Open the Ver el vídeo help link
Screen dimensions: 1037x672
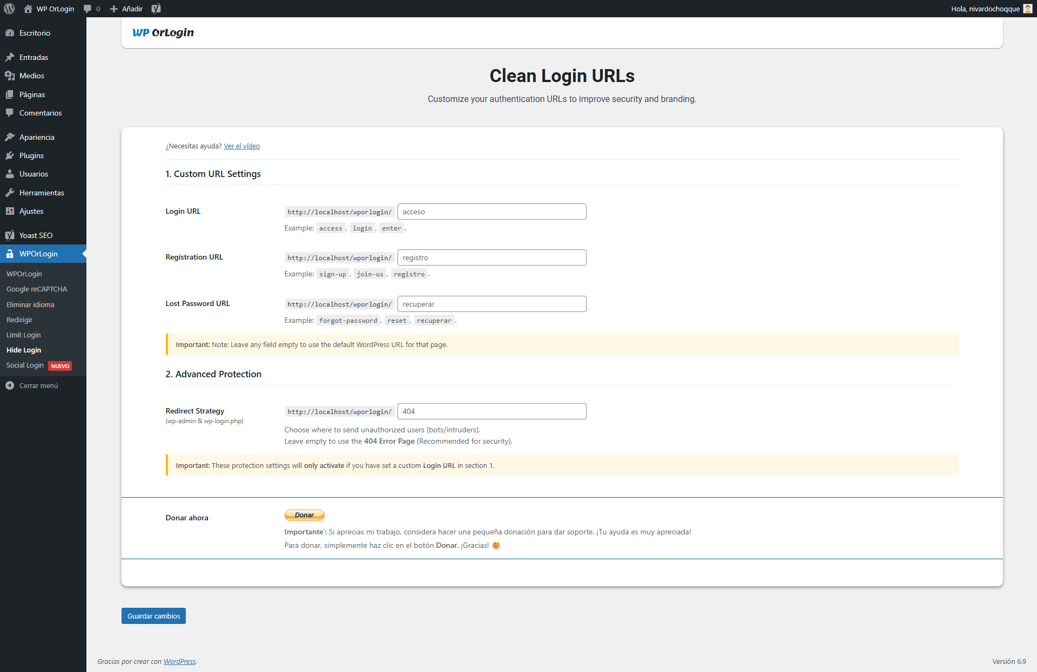coord(241,146)
